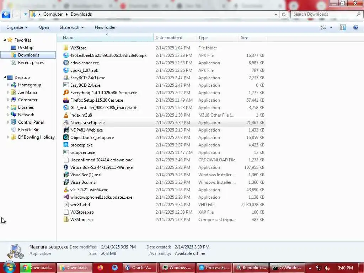Select Network in navigation pane
Image resolution: width=364 pixels, height=273 pixels.
tap(26, 115)
